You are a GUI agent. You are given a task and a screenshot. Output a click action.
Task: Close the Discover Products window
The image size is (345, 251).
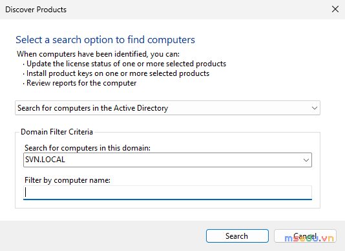click(335, 9)
